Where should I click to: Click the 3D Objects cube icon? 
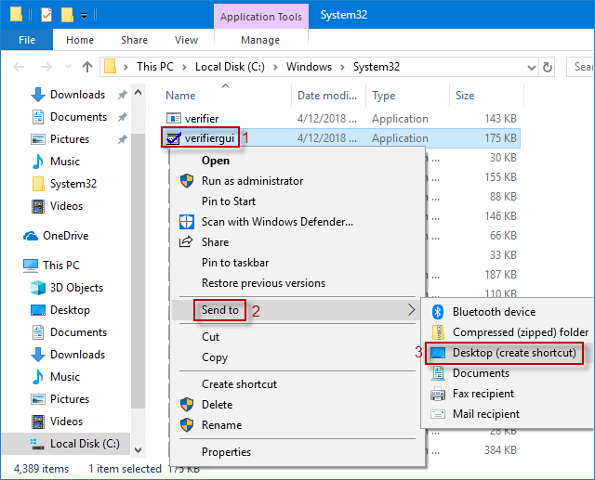(x=38, y=288)
